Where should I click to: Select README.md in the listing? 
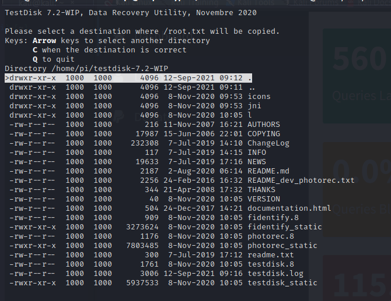click(x=268, y=171)
